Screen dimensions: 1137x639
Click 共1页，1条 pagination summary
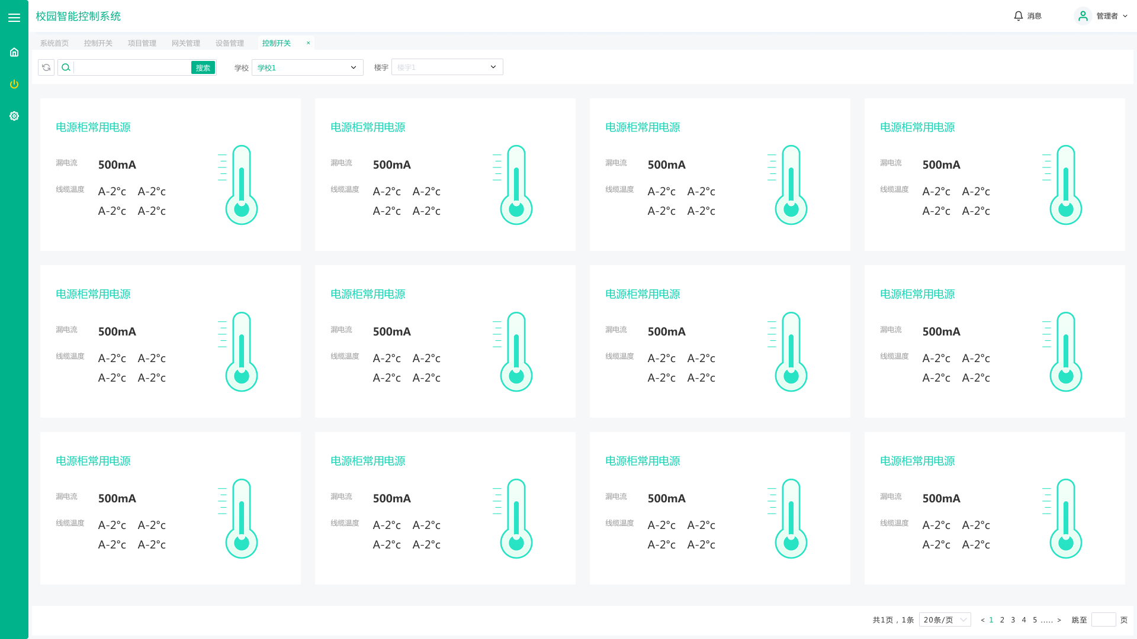pos(893,620)
